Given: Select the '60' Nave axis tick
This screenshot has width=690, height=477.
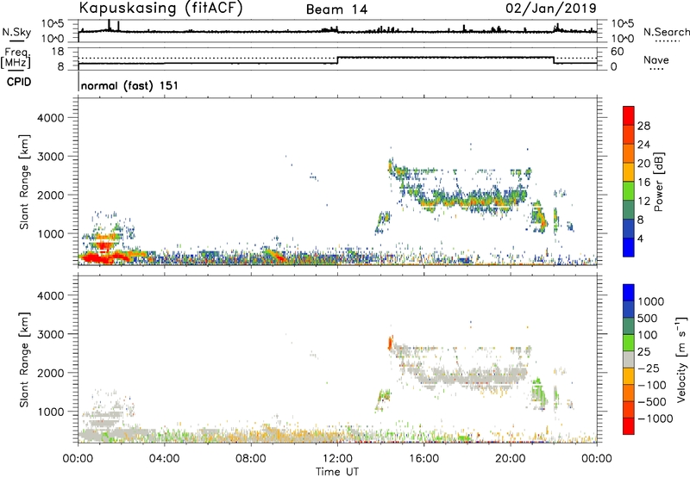Looking at the screenshot, I should [x=617, y=52].
